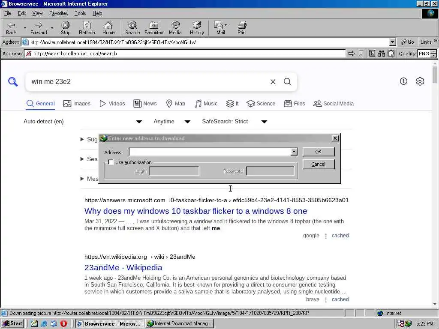This screenshot has height=329, width=439.
Task: Click OK in download address dialog
Action: 319,152
